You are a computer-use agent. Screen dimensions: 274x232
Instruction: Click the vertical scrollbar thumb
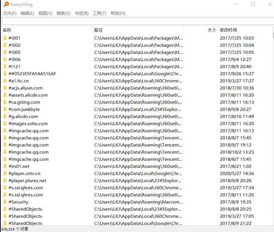(x=273, y=35)
